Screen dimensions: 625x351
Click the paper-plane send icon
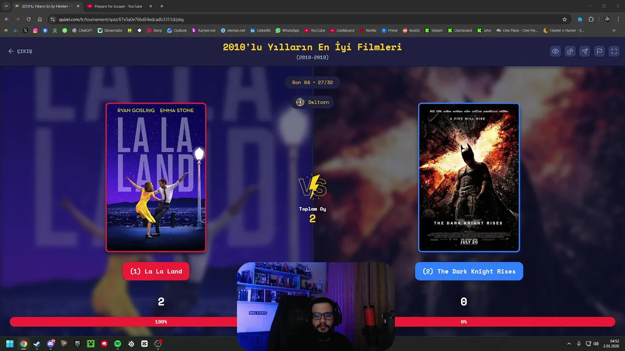[584, 51]
